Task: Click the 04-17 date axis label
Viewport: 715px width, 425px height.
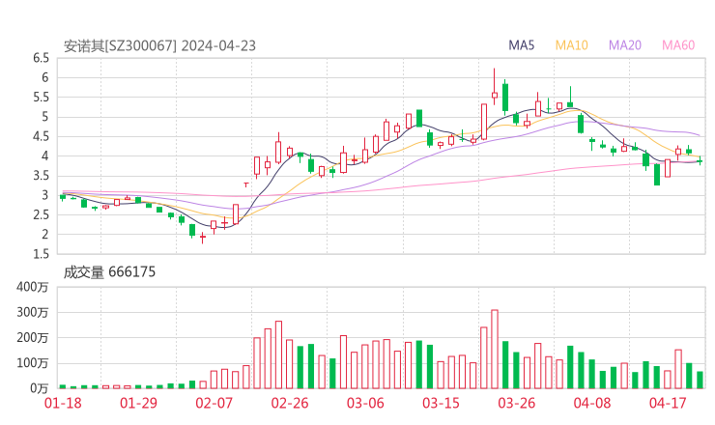Action: coord(668,403)
